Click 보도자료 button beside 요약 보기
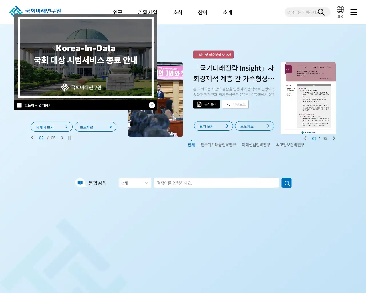366x293 pixels. click(x=254, y=126)
